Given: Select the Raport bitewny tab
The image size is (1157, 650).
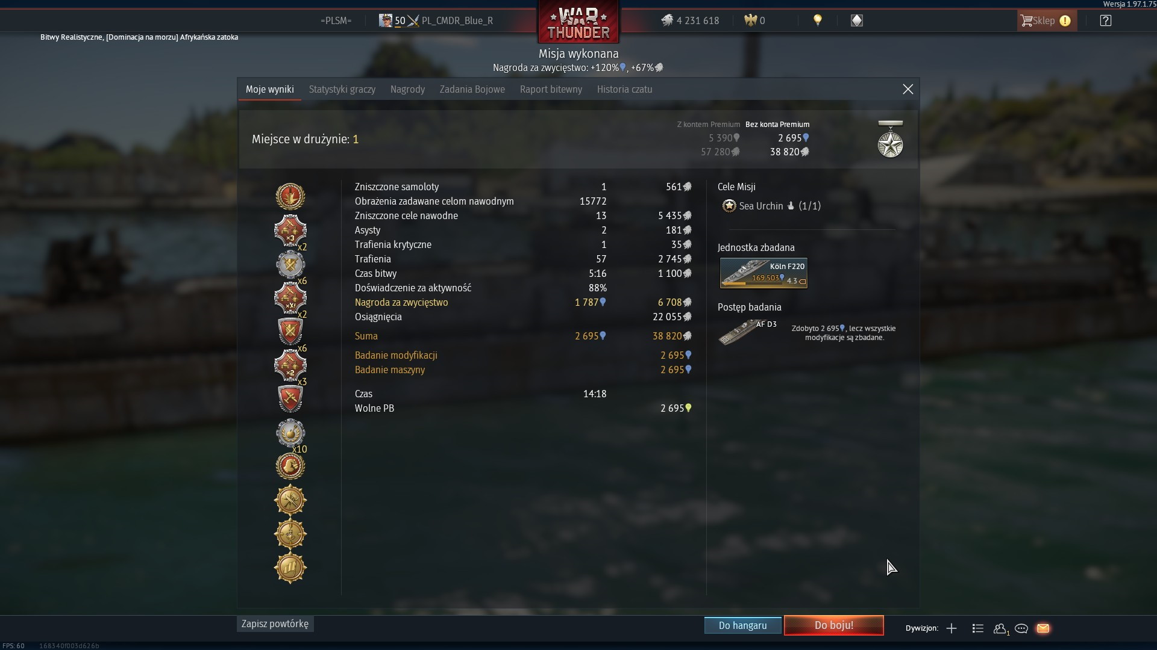Looking at the screenshot, I should 551,89.
